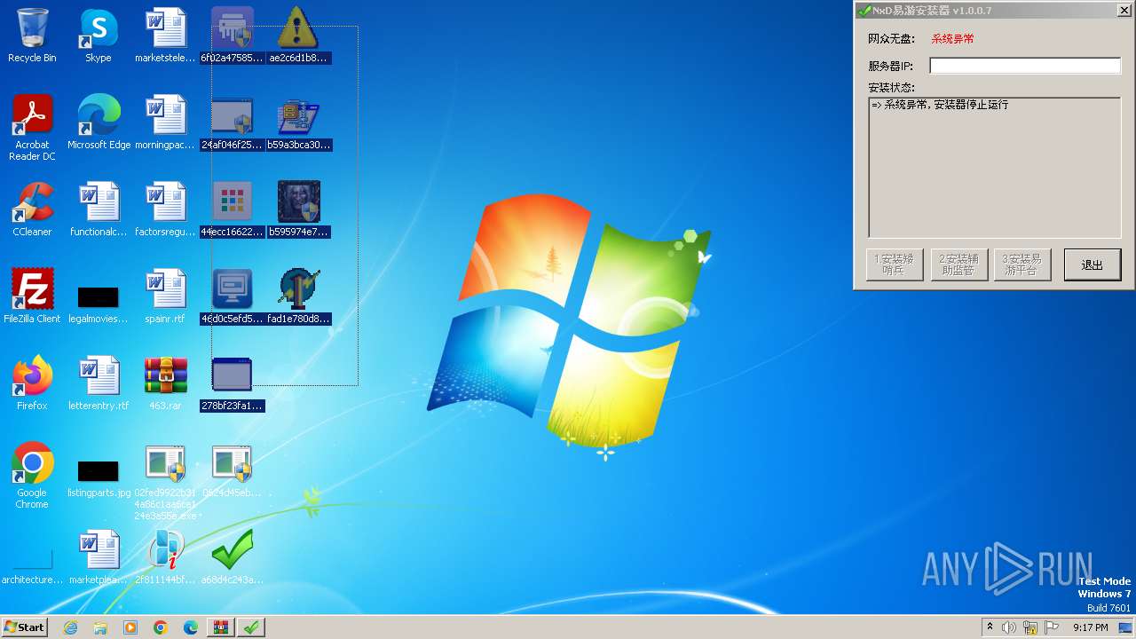Select the ae2c6d1b8 warning triangle icon
Image resolution: width=1136 pixels, height=639 pixels.
[298, 35]
